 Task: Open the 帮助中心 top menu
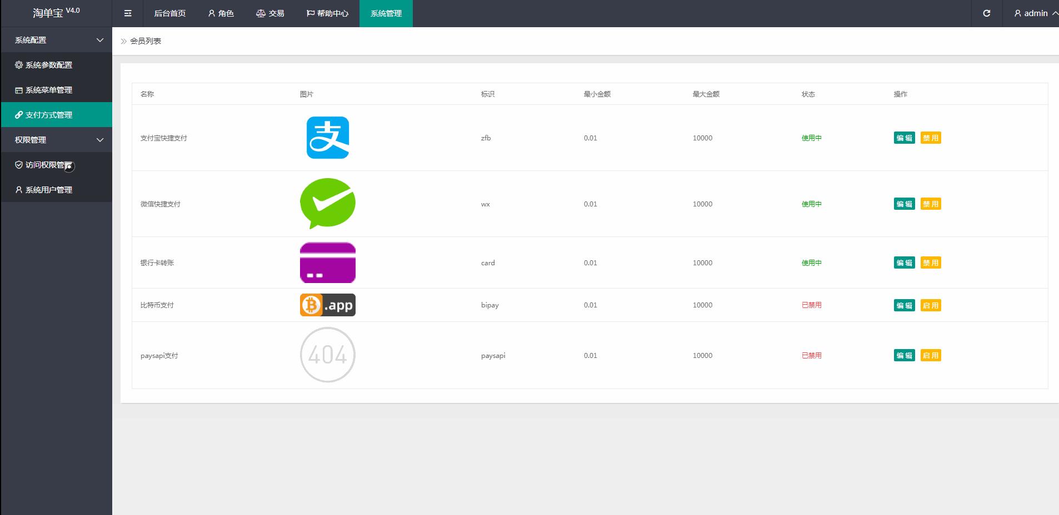pyautogui.click(x=327, y=13)
